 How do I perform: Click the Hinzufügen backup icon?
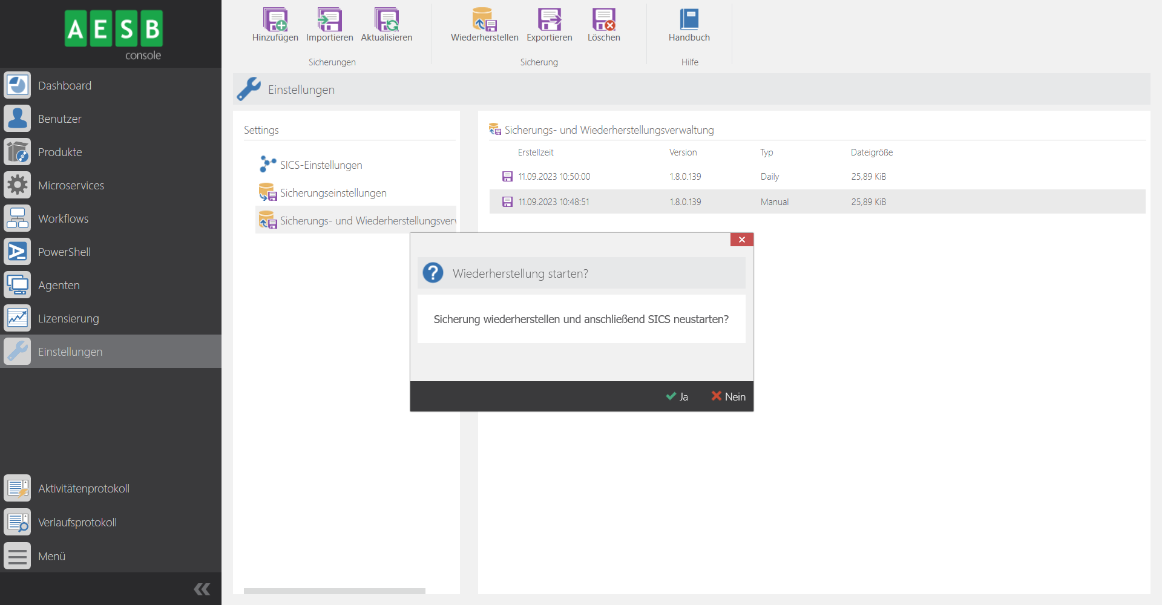click(x=275, y=20)
